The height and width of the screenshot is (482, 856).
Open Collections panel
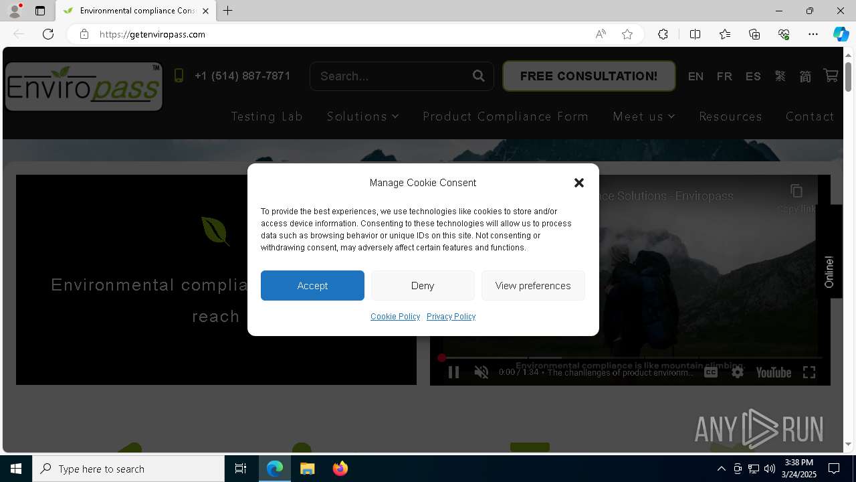point(754,34)
